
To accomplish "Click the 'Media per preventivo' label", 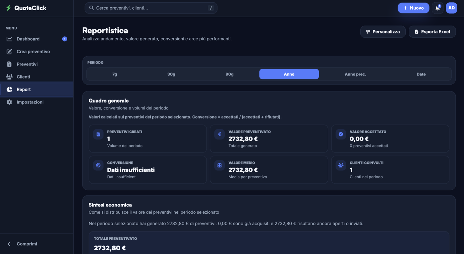I will pos(248,177).
